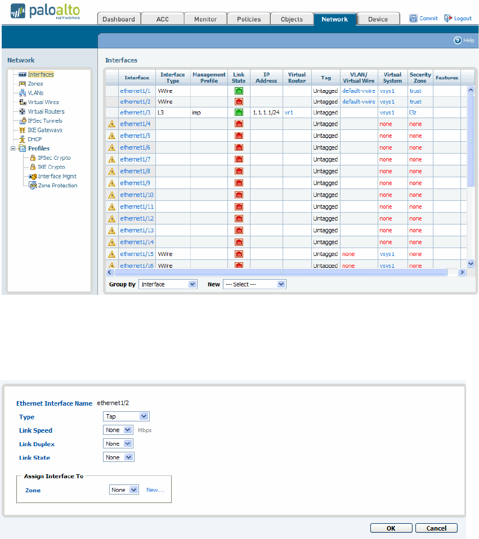Viewport: 479px width, 539px height.
Task: Open the Device tab
Action: coord(378,19)
